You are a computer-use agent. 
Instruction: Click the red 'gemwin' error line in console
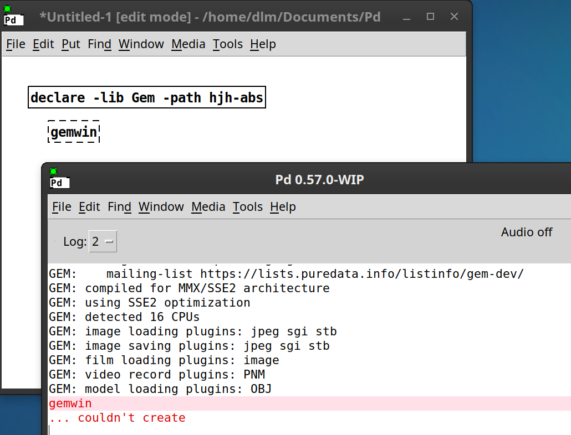click(x=70, y=403)
